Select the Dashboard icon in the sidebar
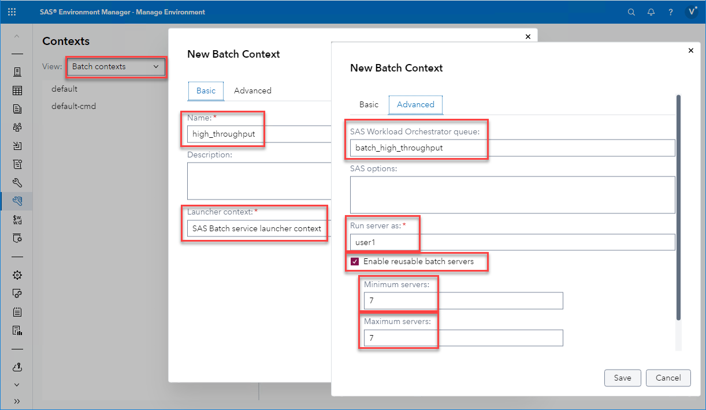706x410 pixels. tap(17, 72)
